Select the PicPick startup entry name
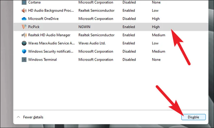The width and height of the screenshot is (214, 128). 34,27
